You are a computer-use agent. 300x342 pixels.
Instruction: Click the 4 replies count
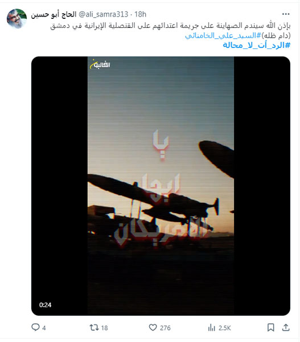point(44,328)
